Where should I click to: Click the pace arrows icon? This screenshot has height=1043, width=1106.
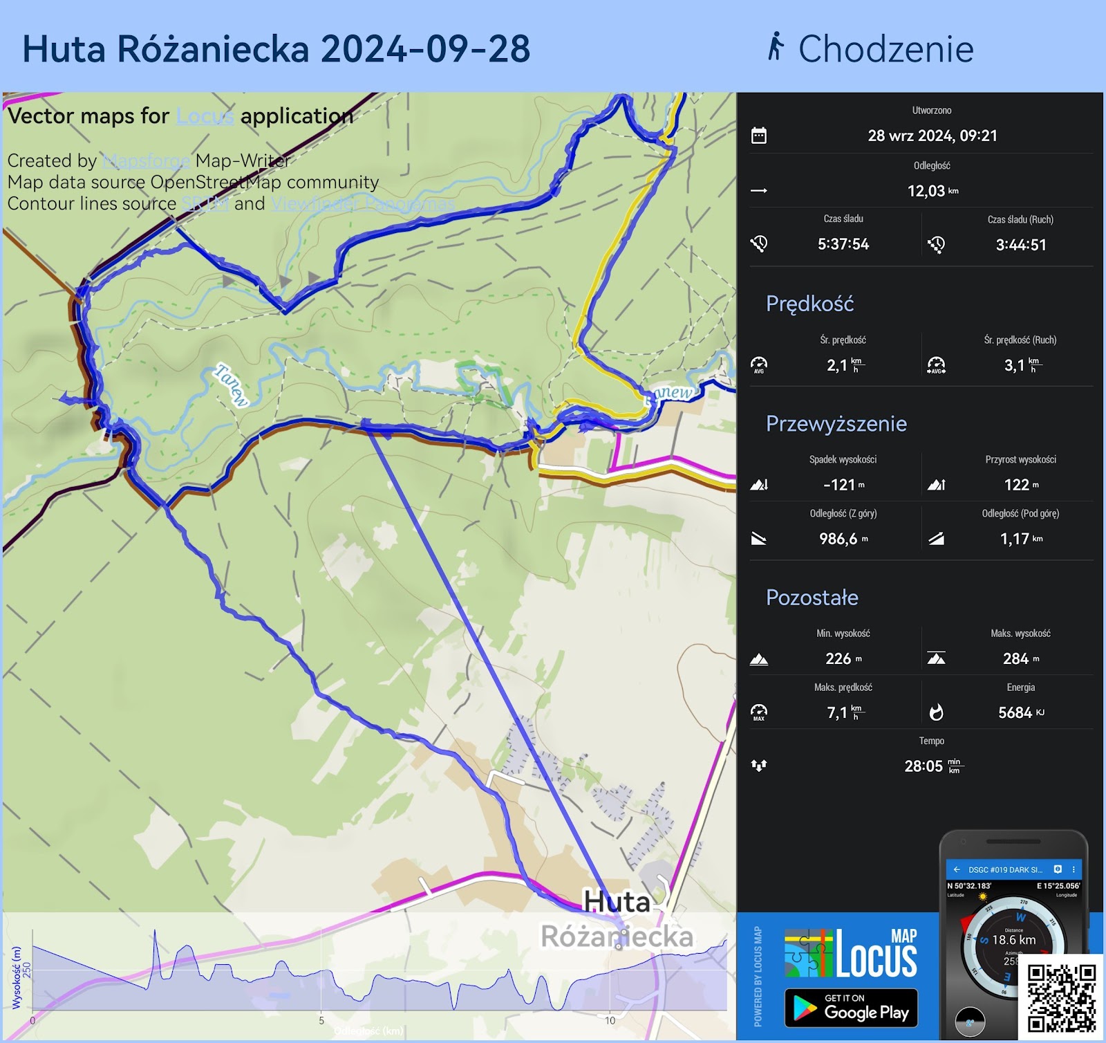759,765
